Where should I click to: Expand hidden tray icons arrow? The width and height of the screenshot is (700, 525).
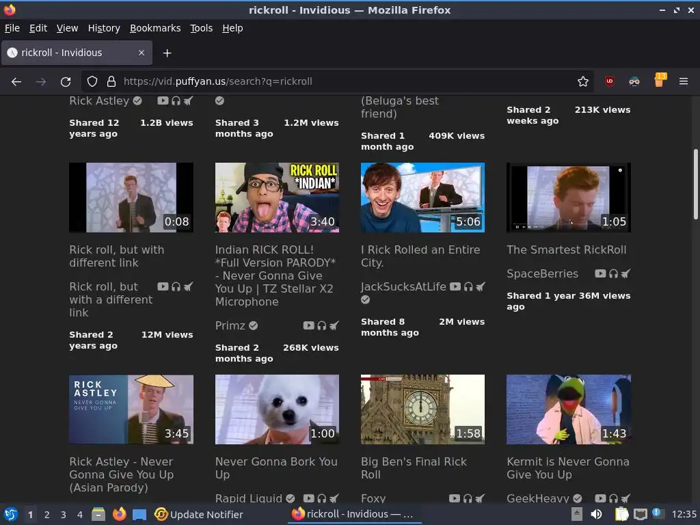[x=577, y=514]
